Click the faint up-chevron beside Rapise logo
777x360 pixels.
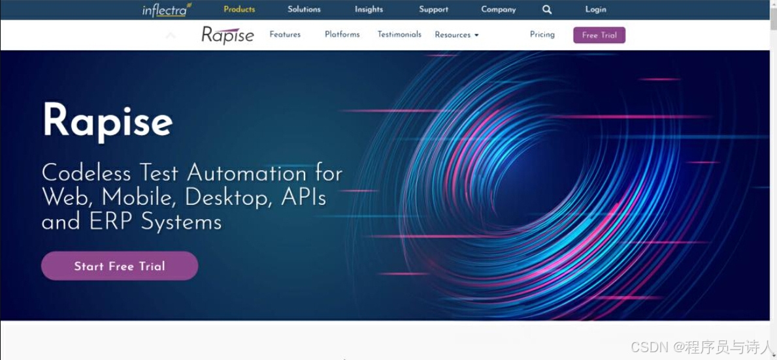171,36
